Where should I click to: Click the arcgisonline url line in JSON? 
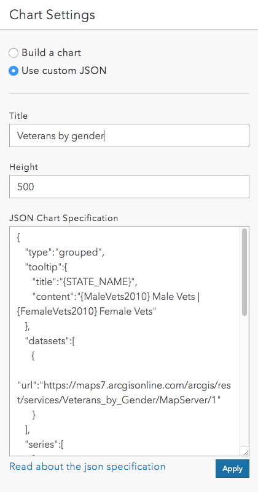pos(124,392)
